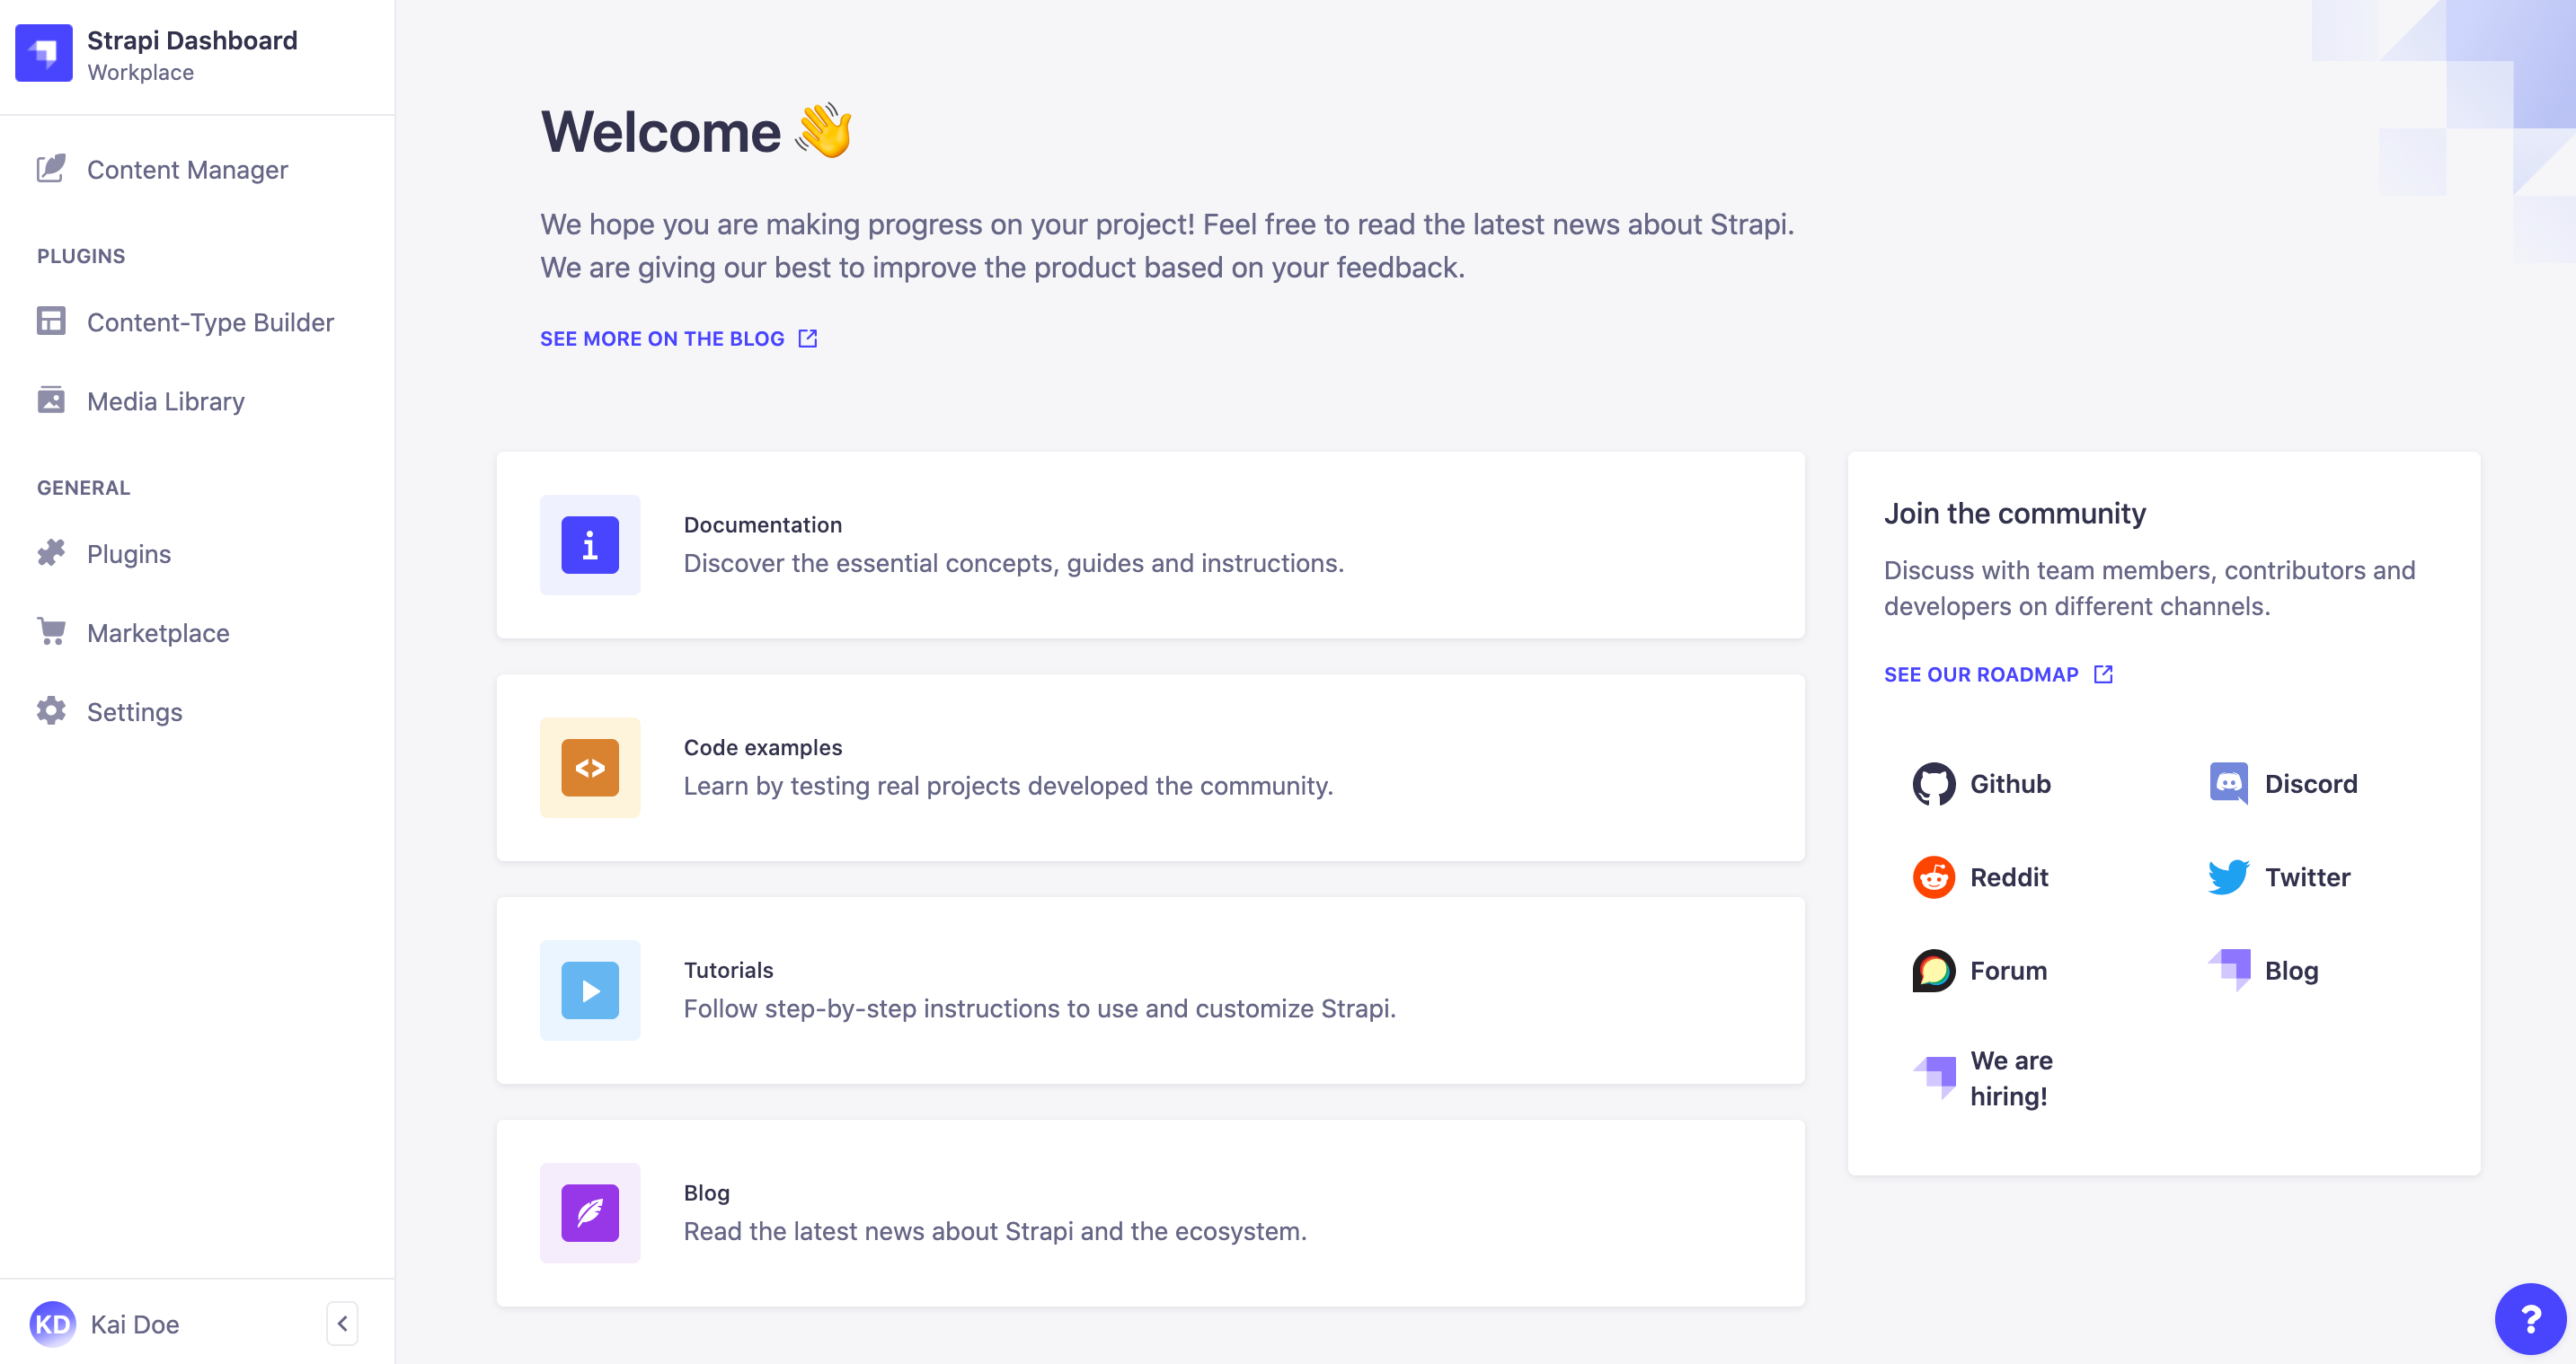The image size is (2576, 1364).
Task: Click the Kai Doe profile avatar
Action: 54,1323
